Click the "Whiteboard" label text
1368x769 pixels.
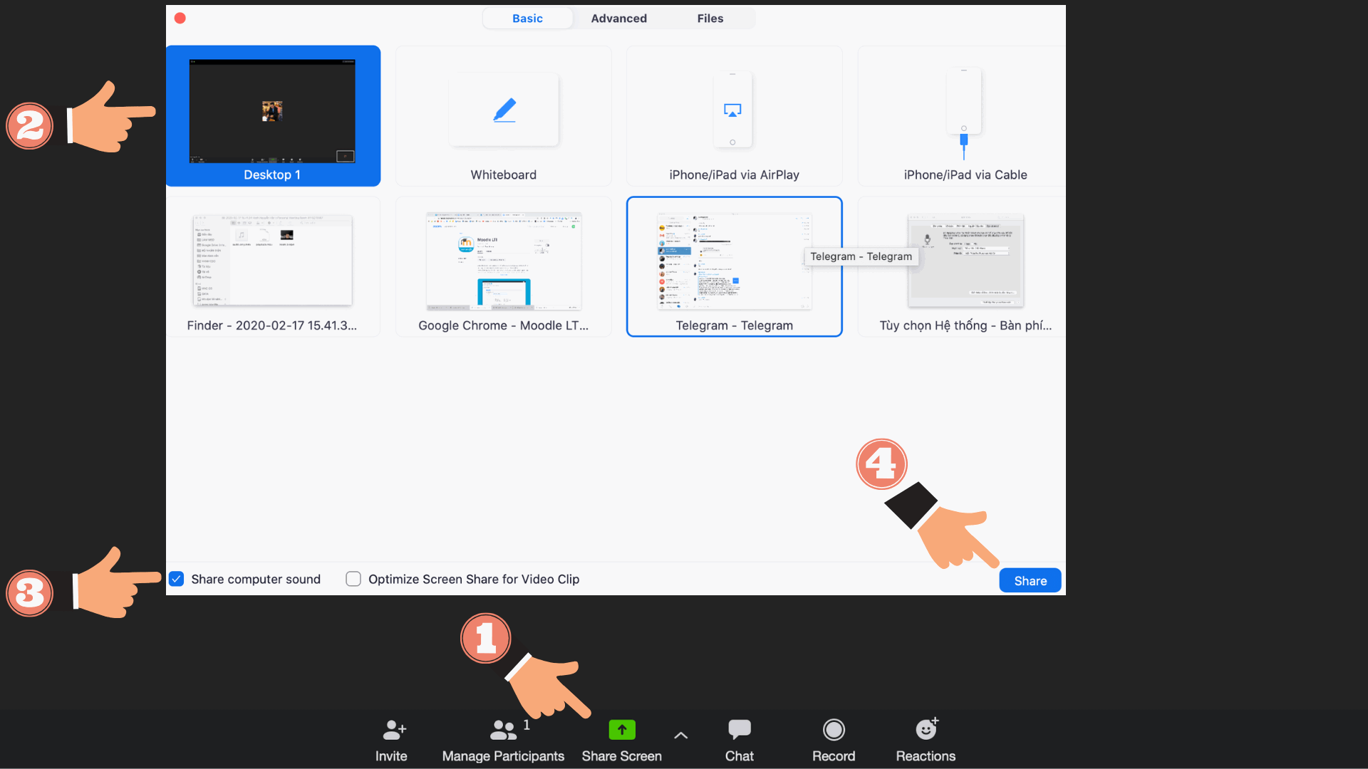pos(503,174)
